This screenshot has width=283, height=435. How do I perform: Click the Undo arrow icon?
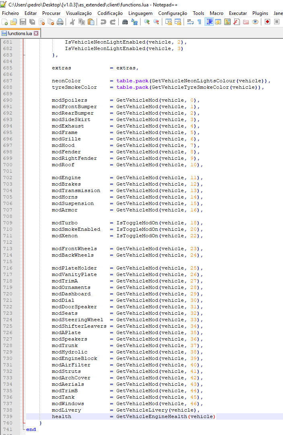pos(103,22)
